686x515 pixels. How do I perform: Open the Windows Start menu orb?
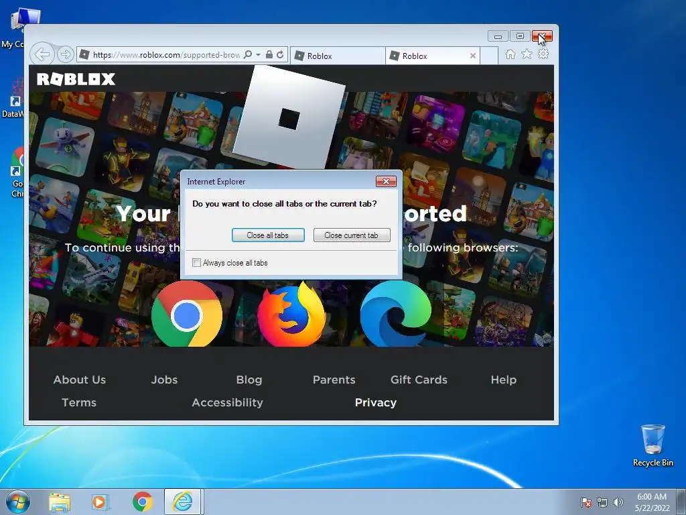point(18,502)
